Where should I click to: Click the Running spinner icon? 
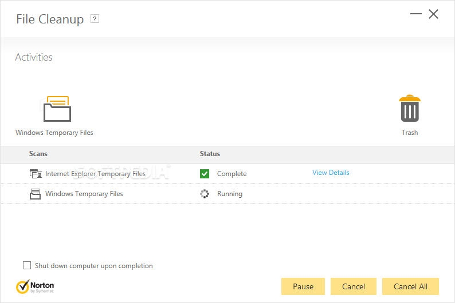[x=205, y=194]
